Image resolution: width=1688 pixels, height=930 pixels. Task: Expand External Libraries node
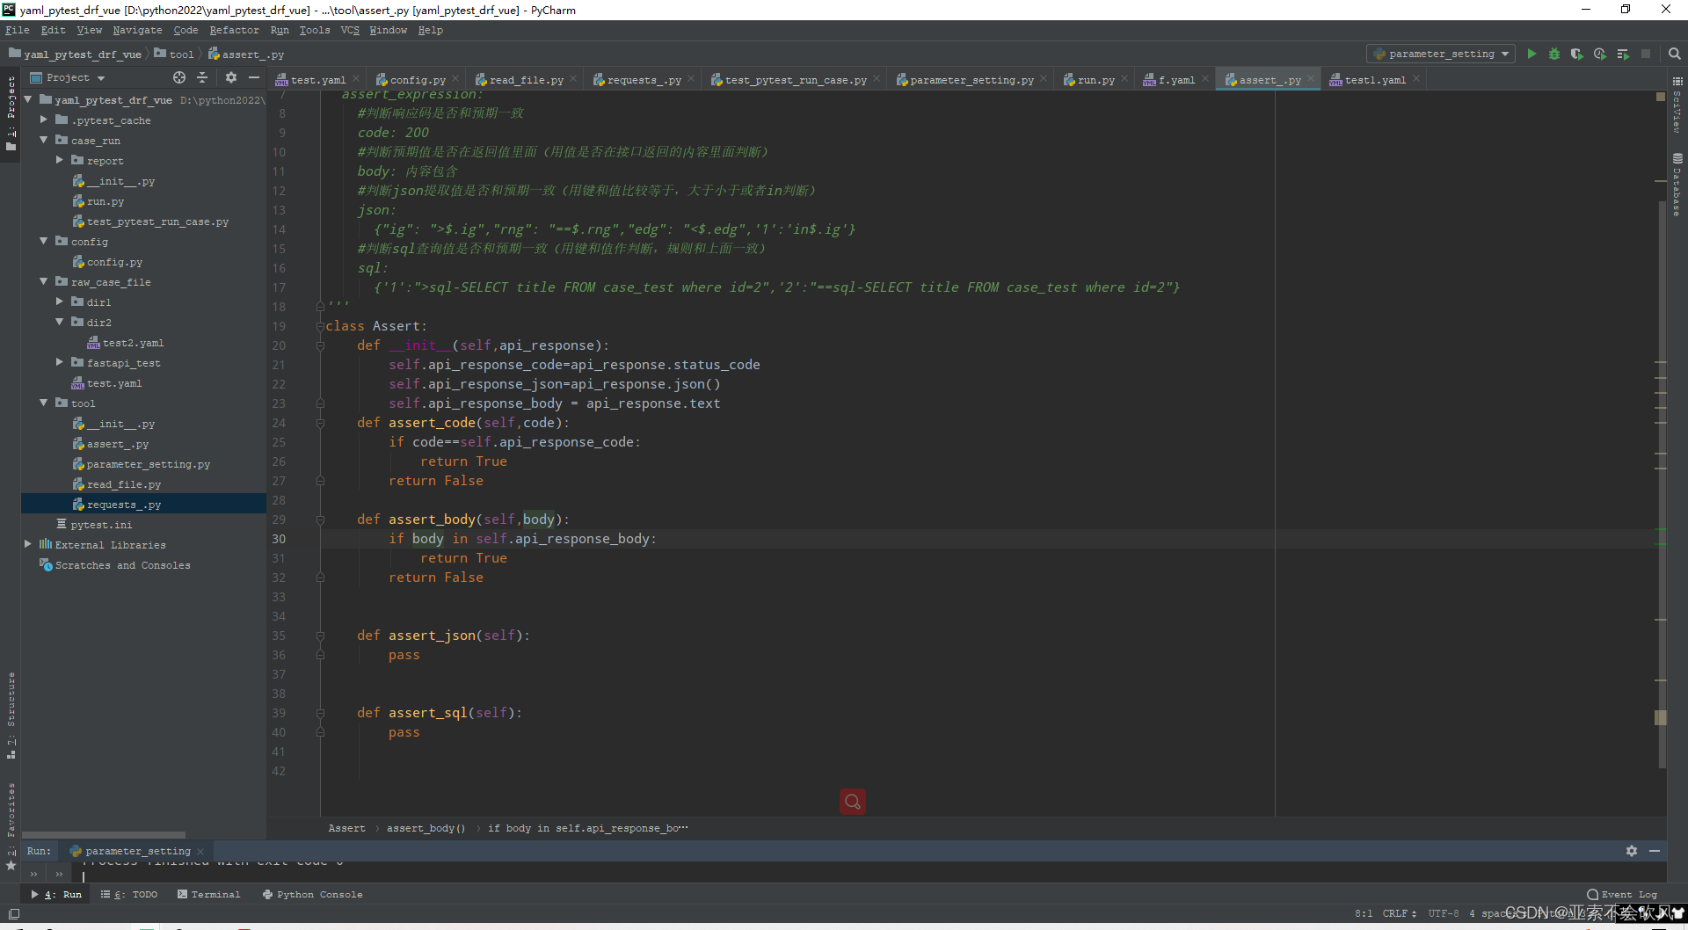pyautogui.click(x=28, y=544)
